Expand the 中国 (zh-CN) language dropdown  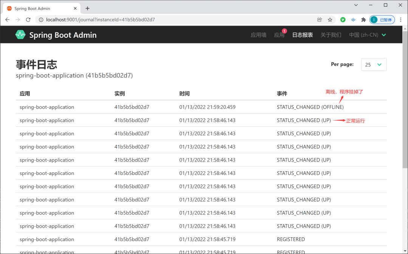pyautogui.click(x=368, y=35)
